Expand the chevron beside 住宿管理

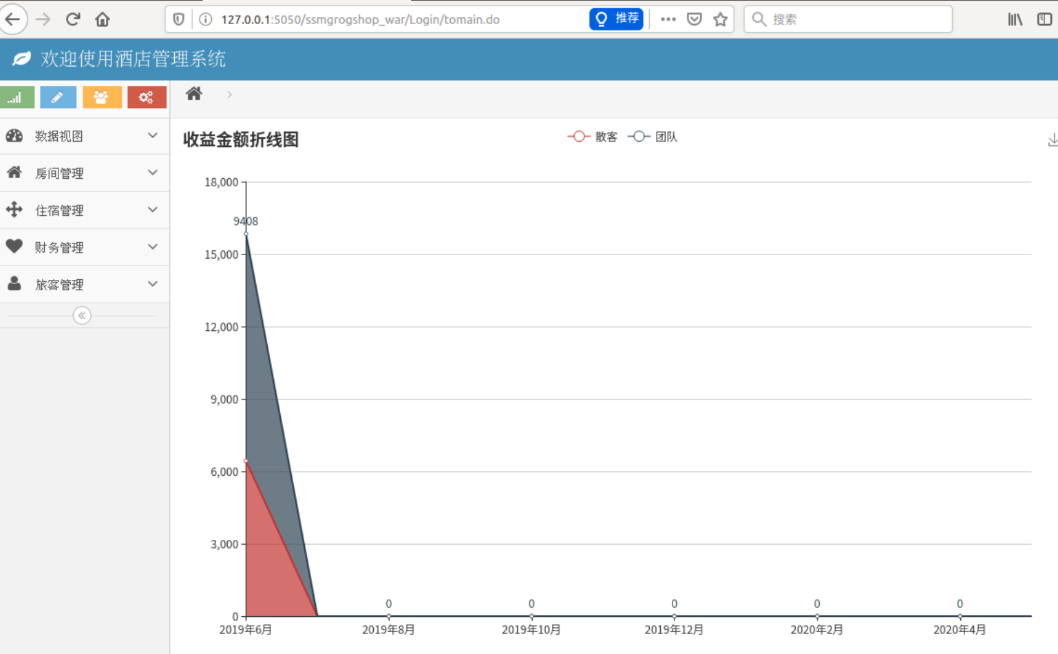point(153,210)
